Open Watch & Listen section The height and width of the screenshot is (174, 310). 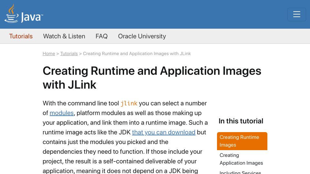click(x=64, y=36)
